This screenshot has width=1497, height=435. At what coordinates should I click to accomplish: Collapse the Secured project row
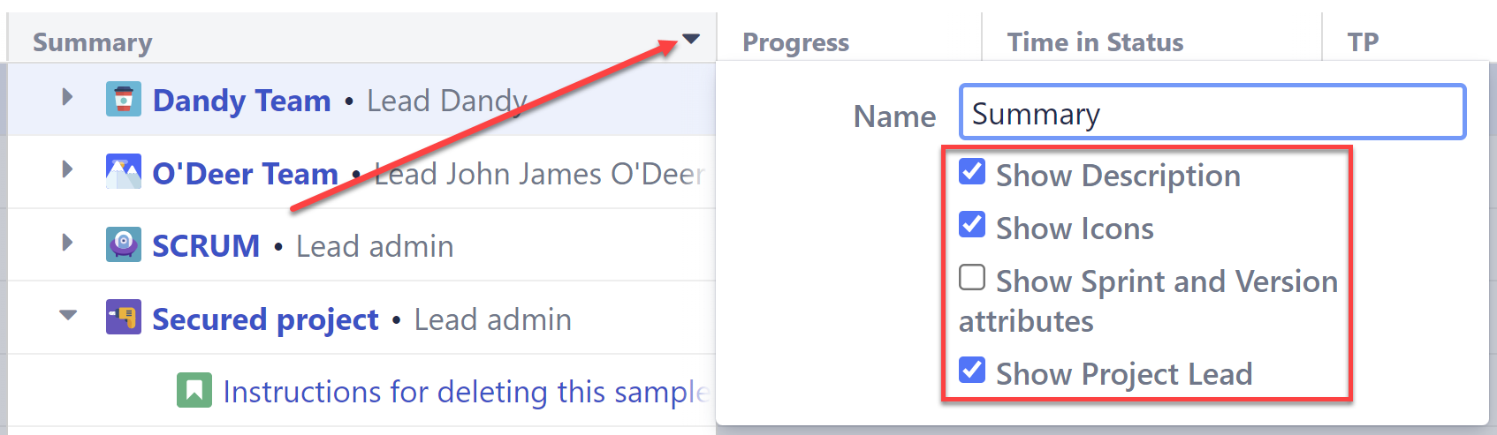point(68,315)
